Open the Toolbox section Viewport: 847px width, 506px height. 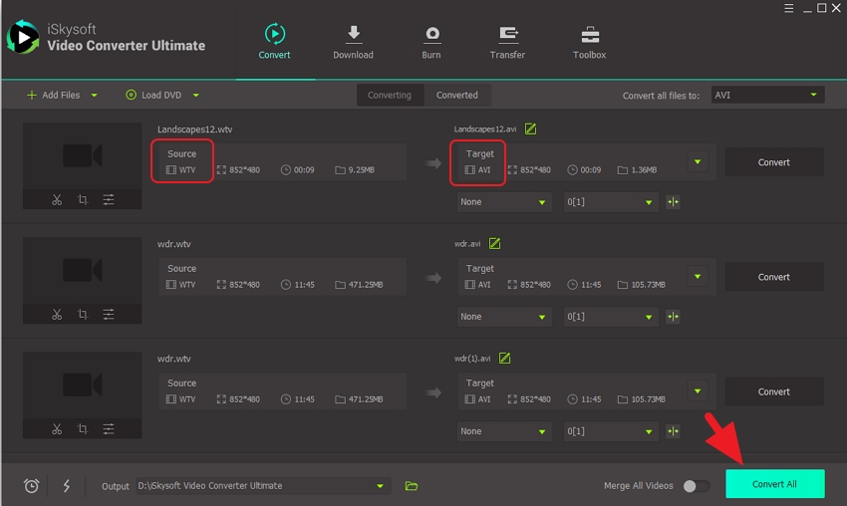pyautogui.click(x=589, y=43)
